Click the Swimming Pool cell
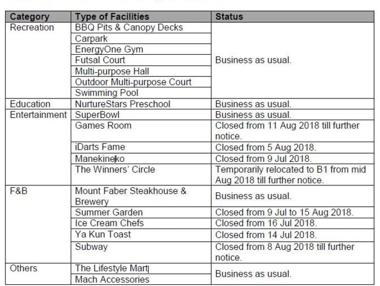This screenshot has width=380, height=286. click(106, 93)
